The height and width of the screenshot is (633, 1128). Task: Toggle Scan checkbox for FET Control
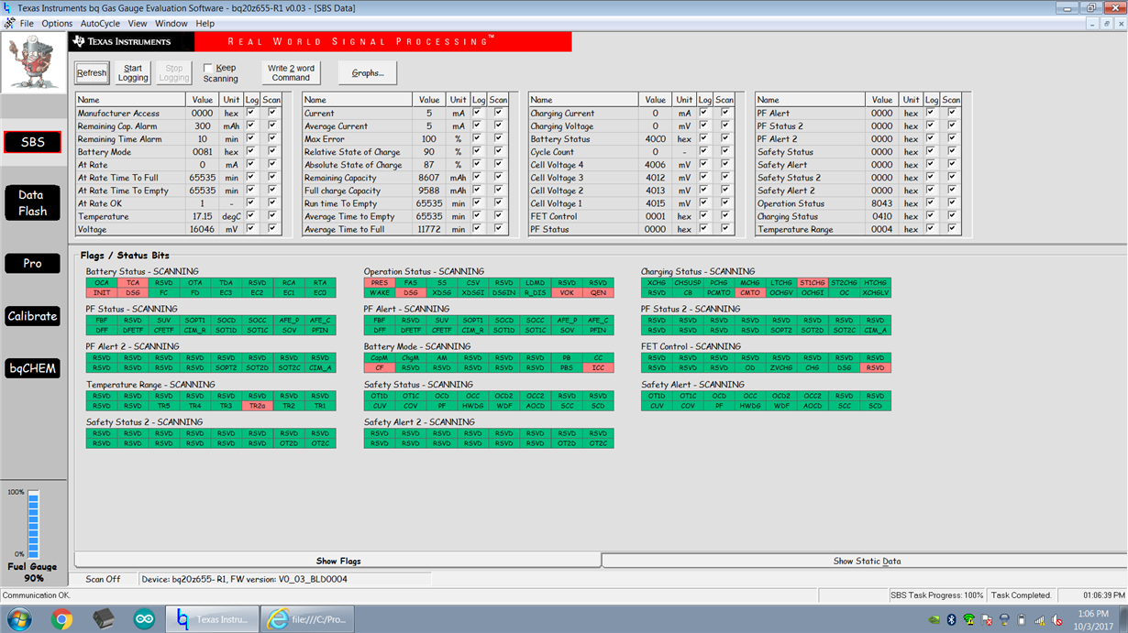point(725,215)
